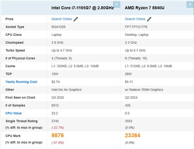The image size is (194, 149).
Task: Remove AMD Ryzen 7 8840U column with X
Action: 190,4
